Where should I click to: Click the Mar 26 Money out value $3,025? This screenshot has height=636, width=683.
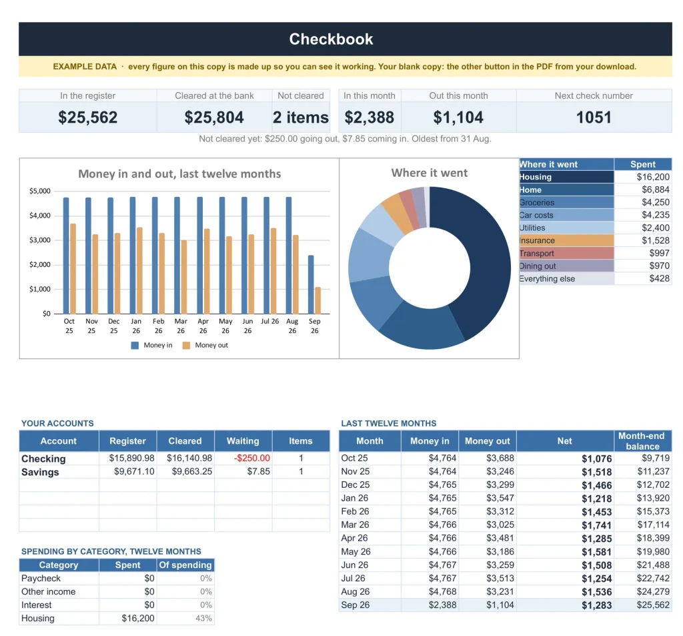pyautogui.click(x=500, y=525)
